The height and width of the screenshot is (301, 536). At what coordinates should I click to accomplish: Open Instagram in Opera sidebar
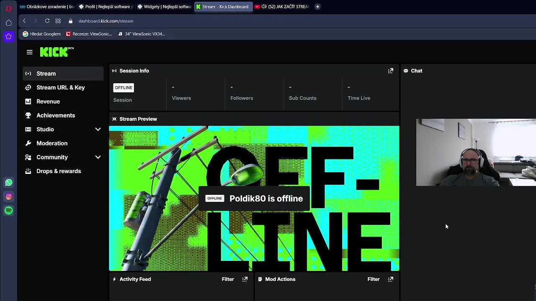click(9, 196)
